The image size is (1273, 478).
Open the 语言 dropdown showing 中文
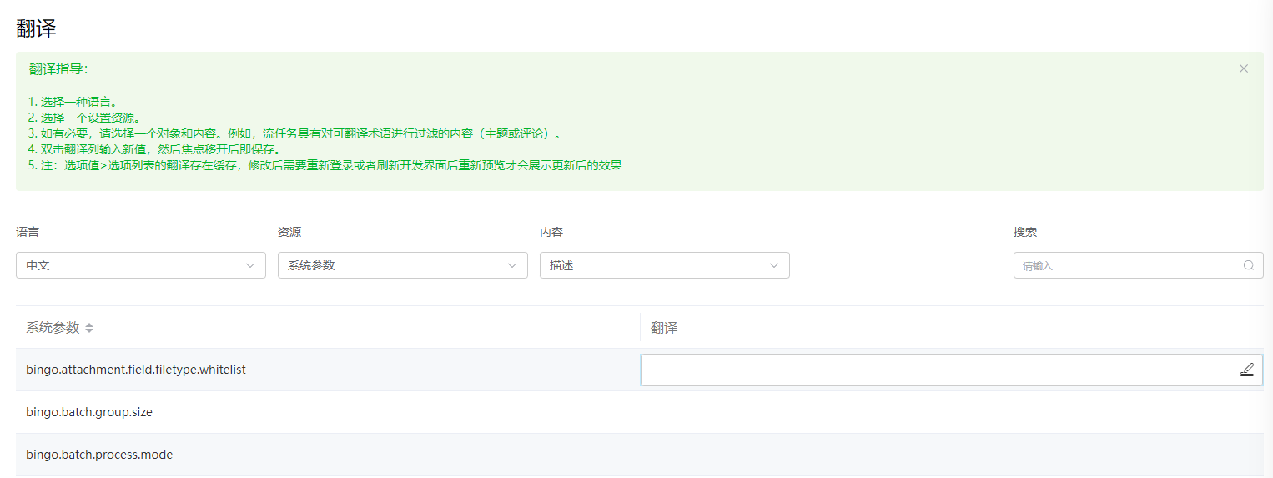point(141,265)
